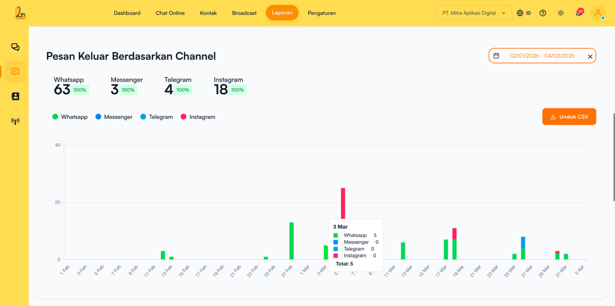Image resolution: width=615 pixels, height=306 pixels.
Task: Open notifications bell icon
Action: tap(579, 13)
